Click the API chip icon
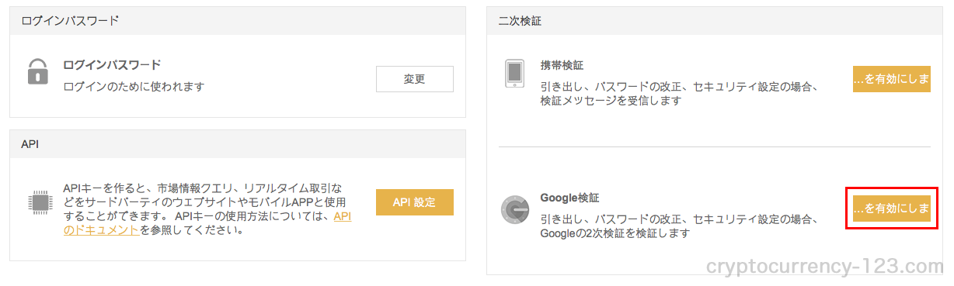954x286 pixels. tap(39, 203)
